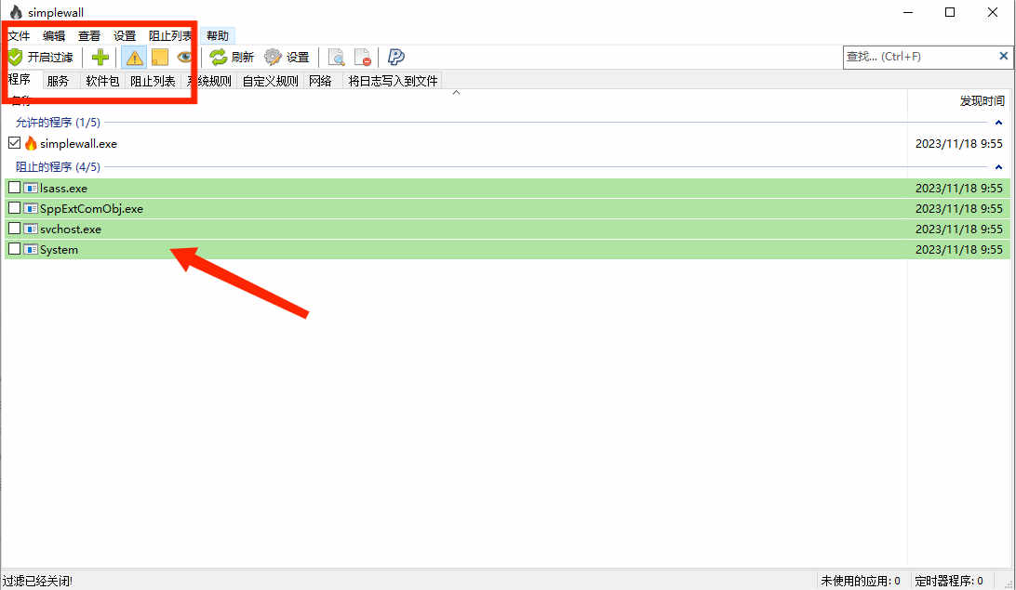Switch to the 阻止列表 tab

pos(153,81)
